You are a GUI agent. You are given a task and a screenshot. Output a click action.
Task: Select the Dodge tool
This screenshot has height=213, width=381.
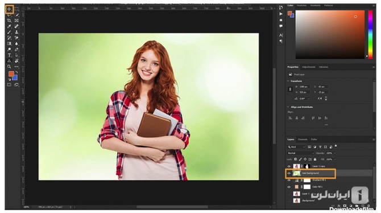(9, 50)
